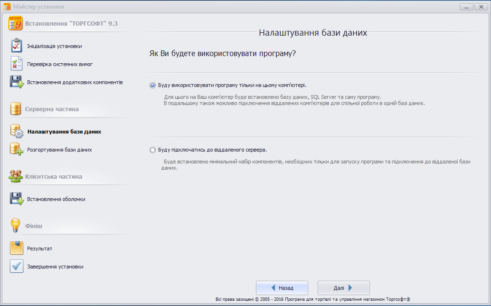Select radio for connecting to remote server
The image size is (491, 306).
coord(152,150)
